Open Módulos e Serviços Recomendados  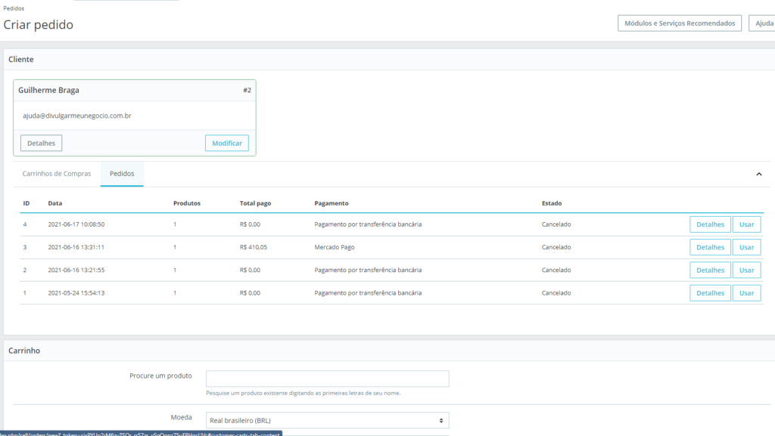(680, 23)
